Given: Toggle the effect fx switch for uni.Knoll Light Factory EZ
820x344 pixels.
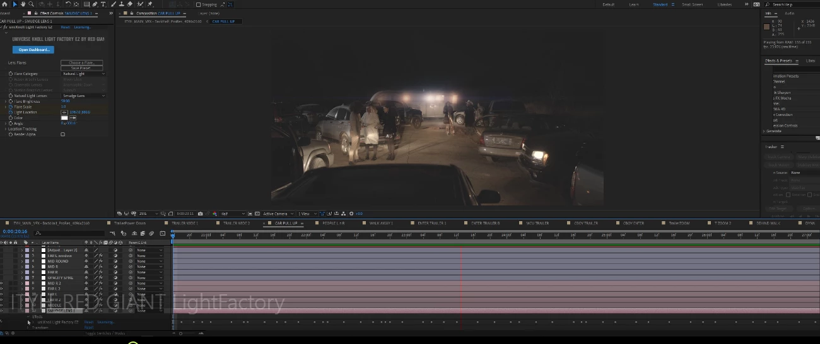Looking at the screenshot, I should [5, 27].
